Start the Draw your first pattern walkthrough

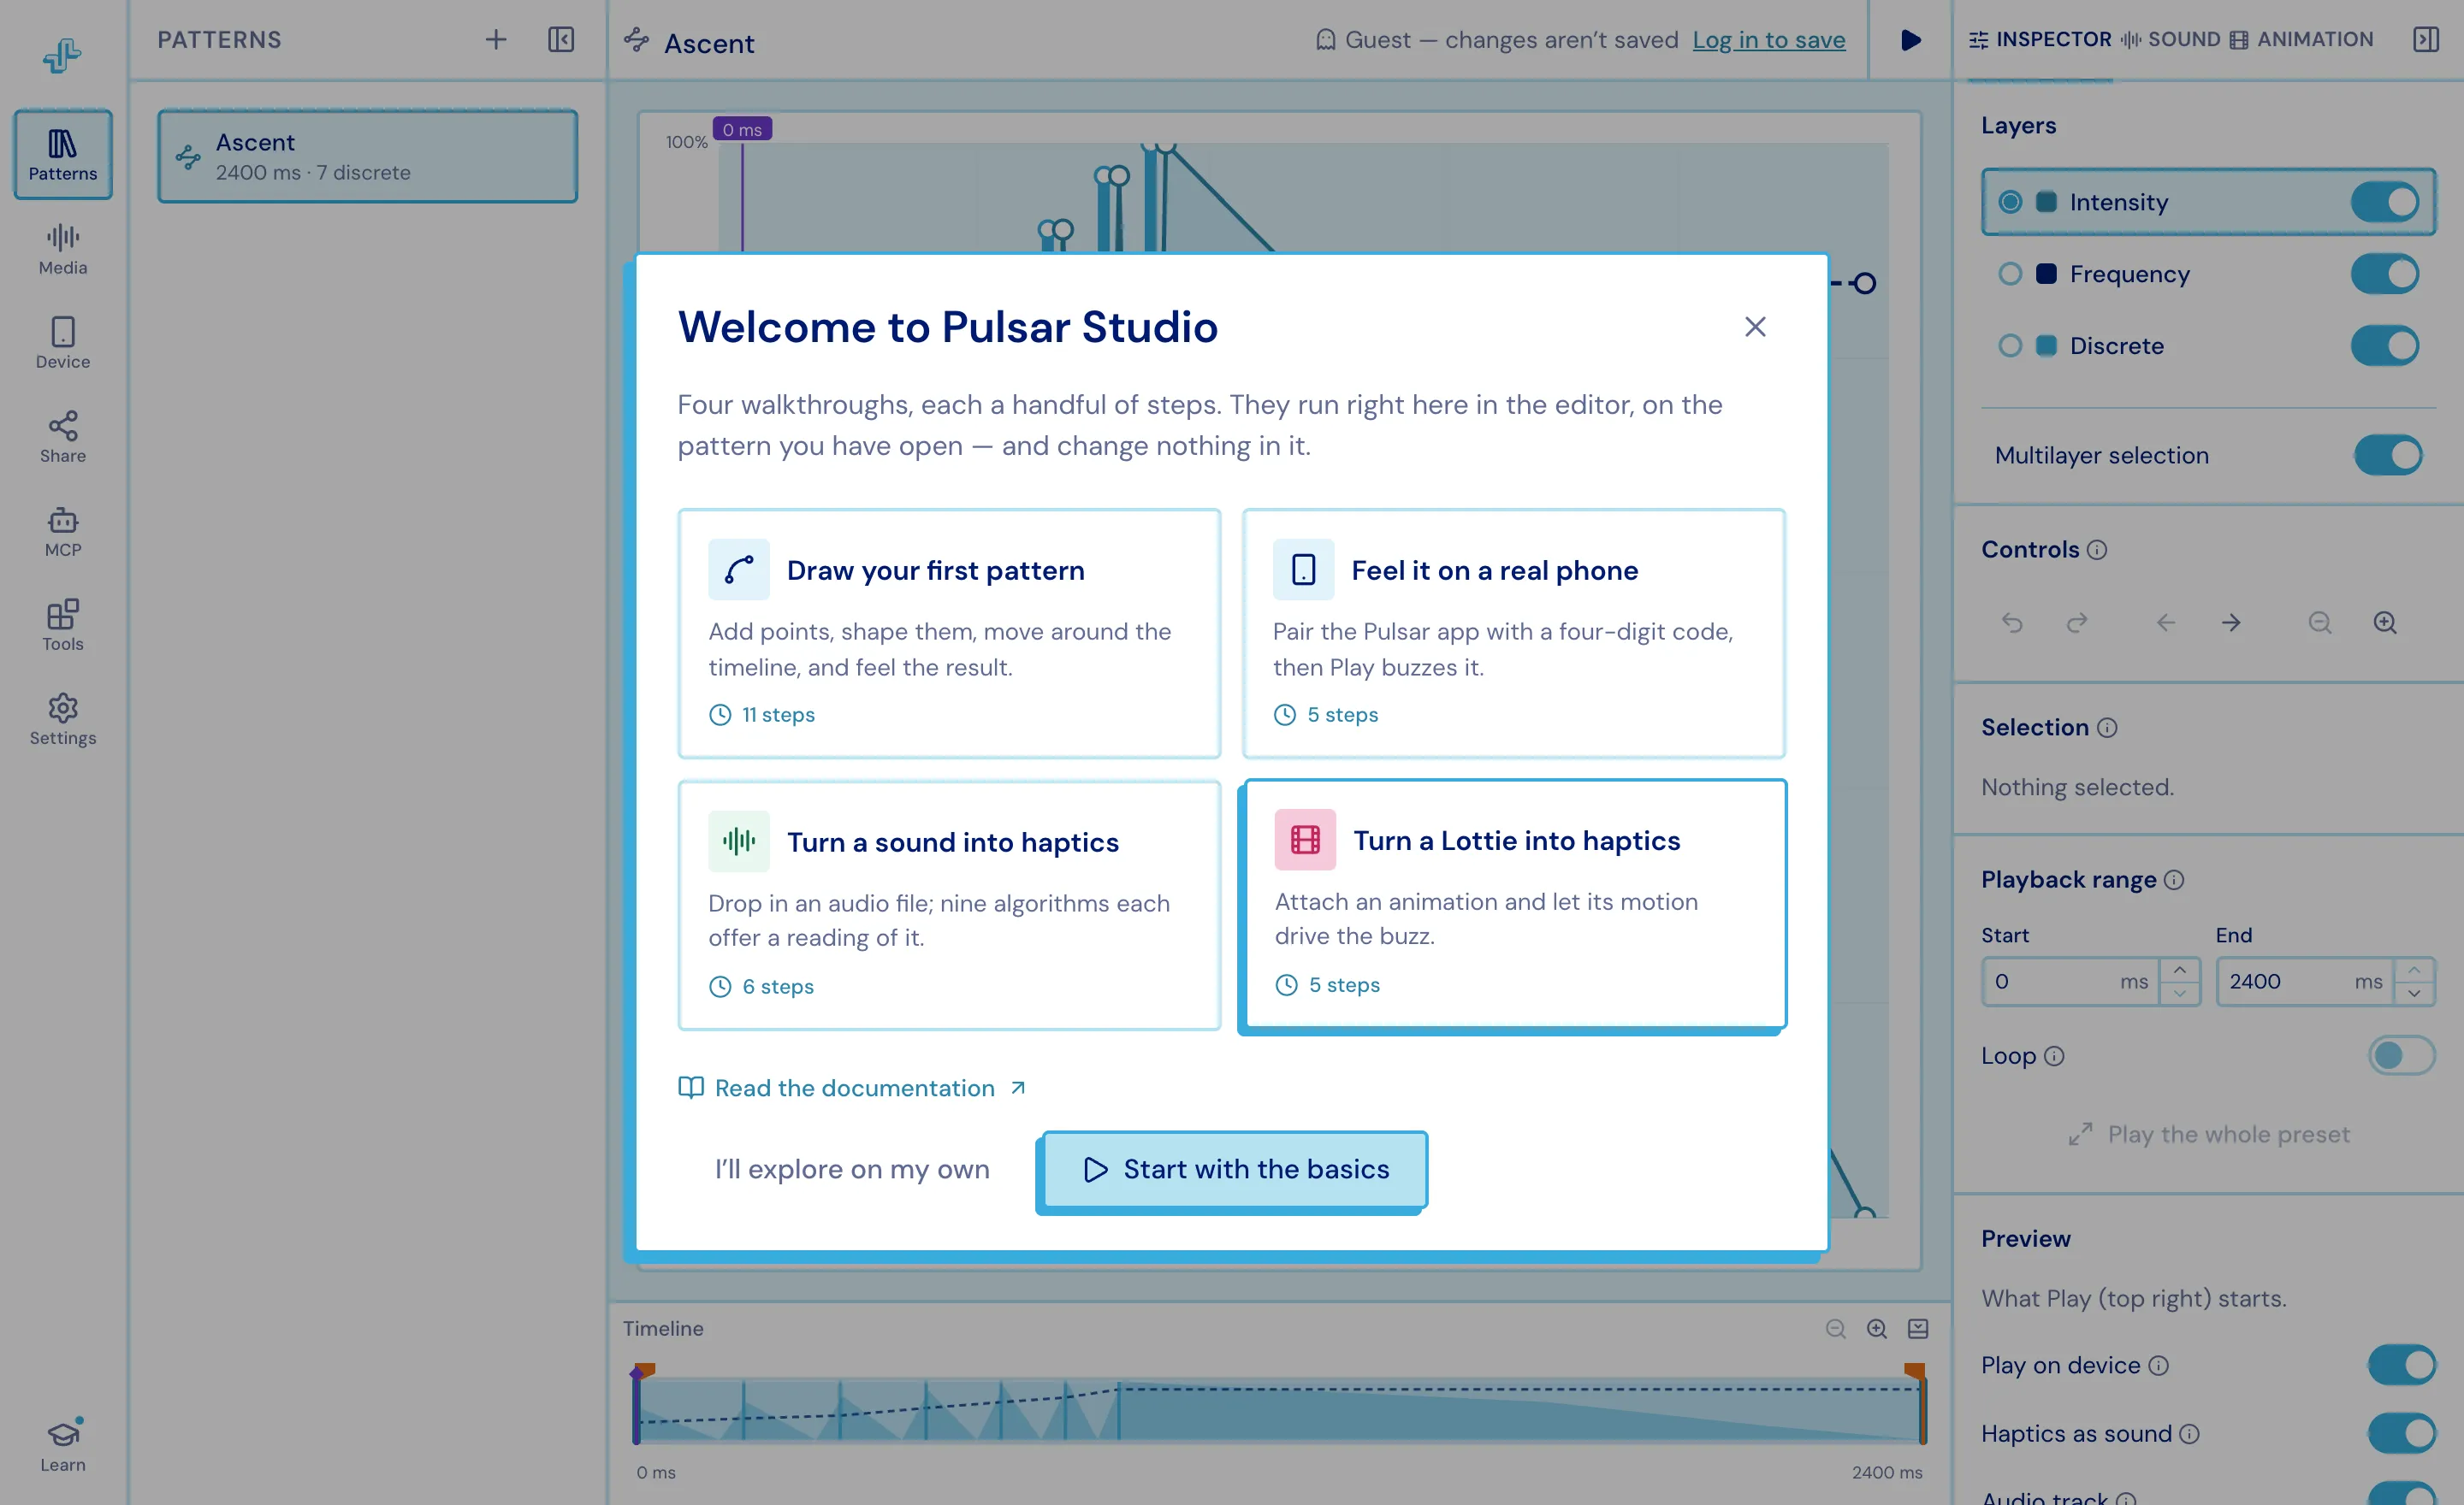(949, 634)
